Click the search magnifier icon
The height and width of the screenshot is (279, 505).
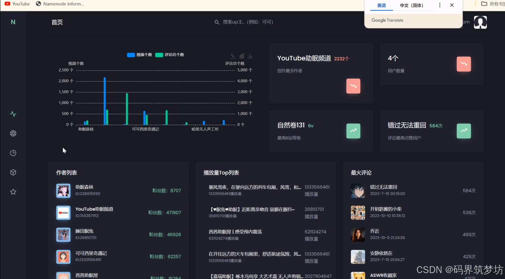coord(217,22)
